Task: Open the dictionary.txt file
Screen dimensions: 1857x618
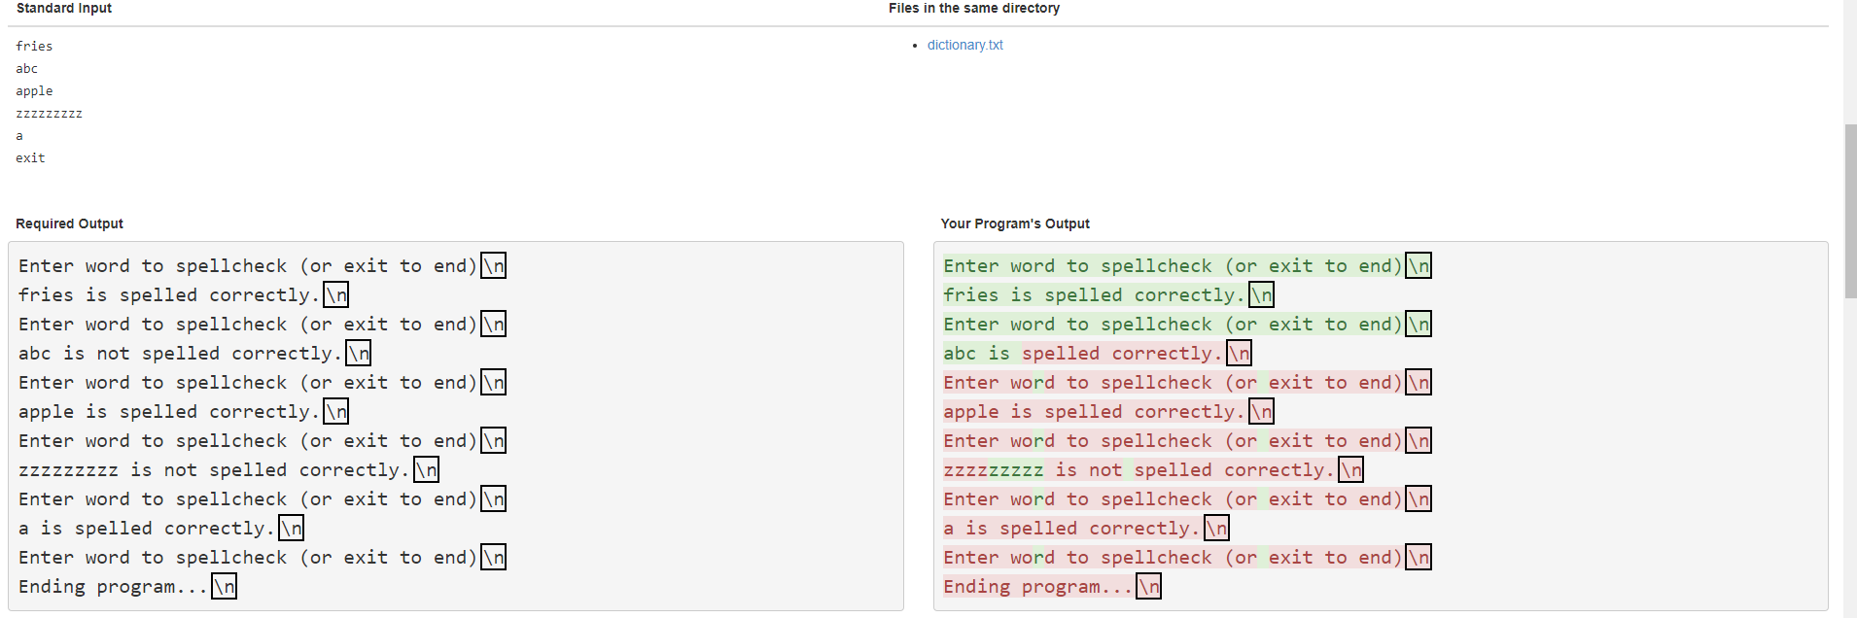Action: point(964,45)
